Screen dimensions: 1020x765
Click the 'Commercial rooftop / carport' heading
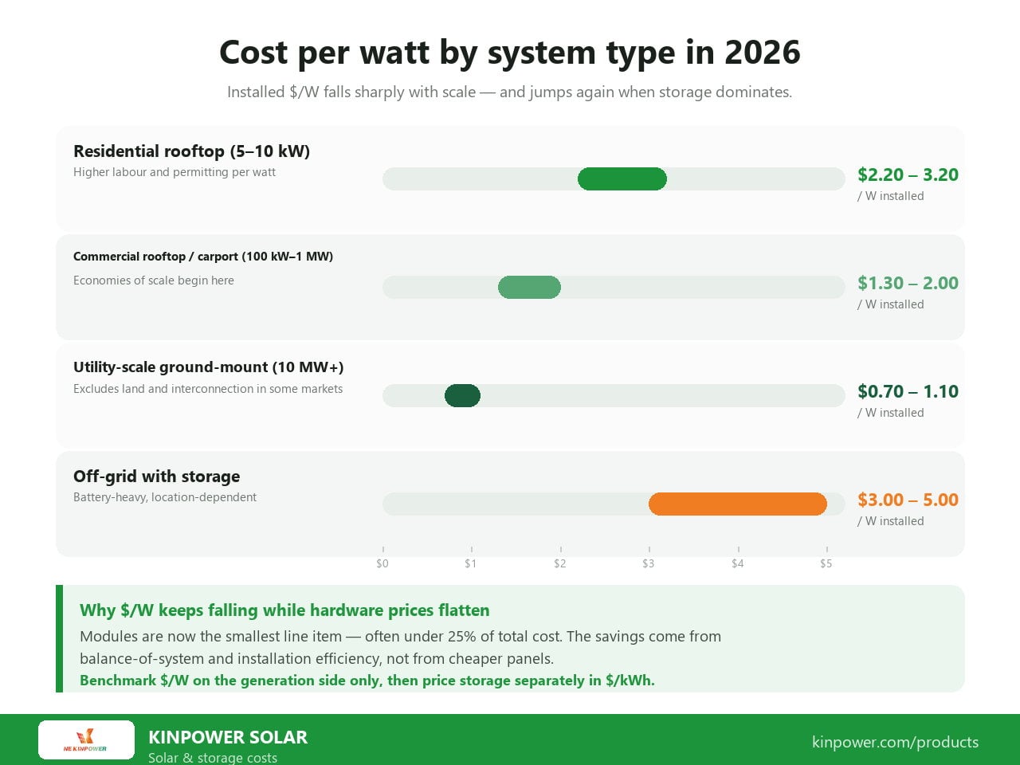coord(203,257)
